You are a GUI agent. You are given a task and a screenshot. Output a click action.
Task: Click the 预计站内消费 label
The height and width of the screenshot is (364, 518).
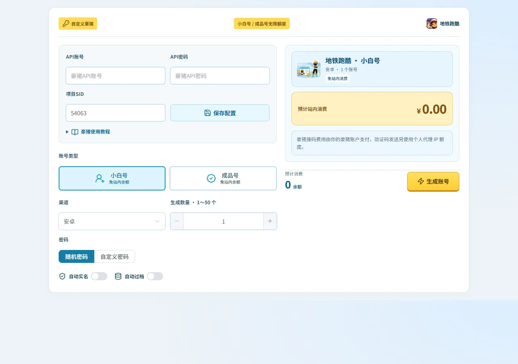coord(312,109)
